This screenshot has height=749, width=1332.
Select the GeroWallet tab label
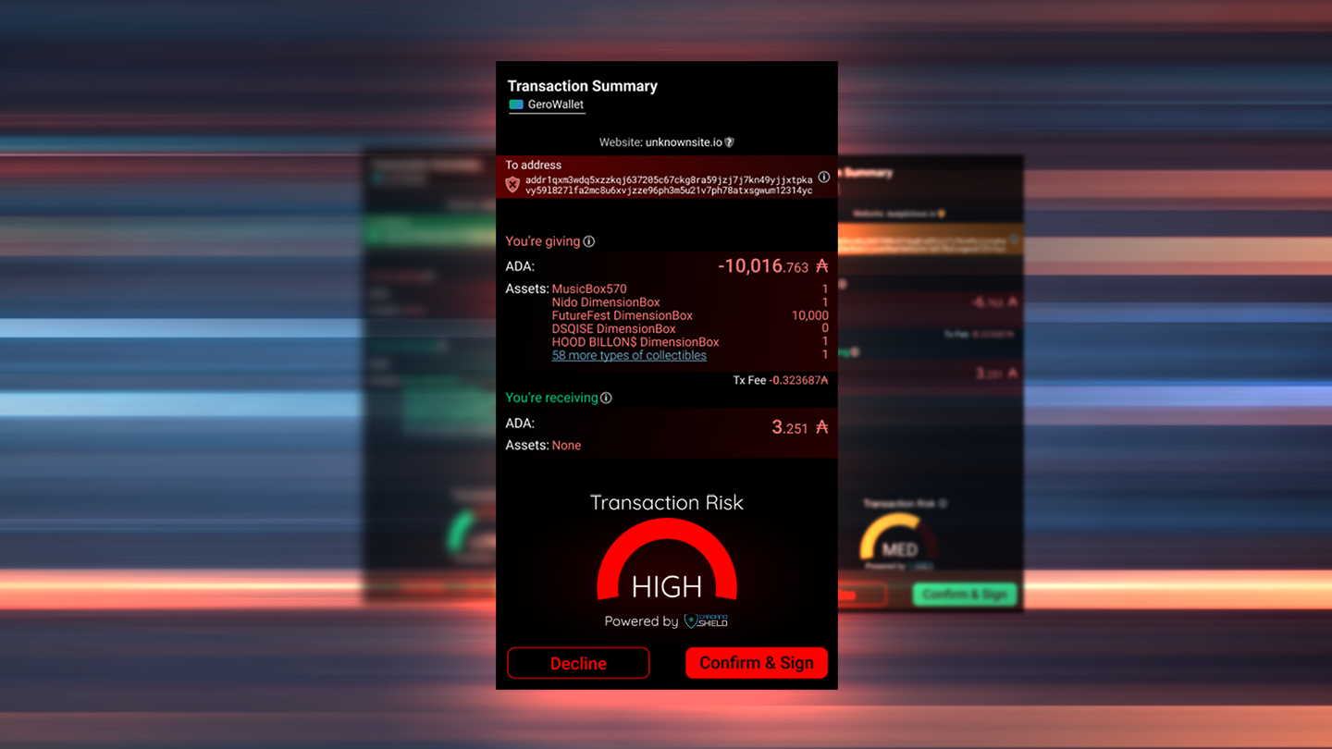coord(553,104)
